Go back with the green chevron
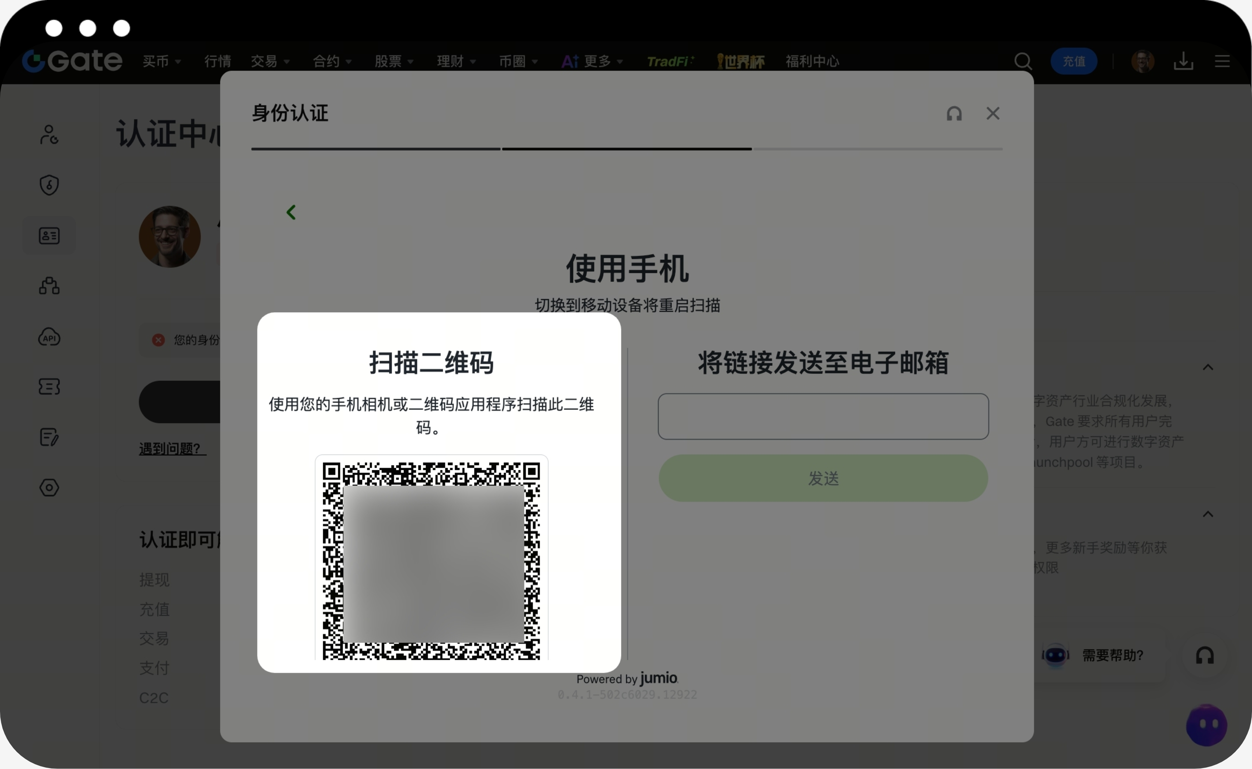 [x=291, y=212]
